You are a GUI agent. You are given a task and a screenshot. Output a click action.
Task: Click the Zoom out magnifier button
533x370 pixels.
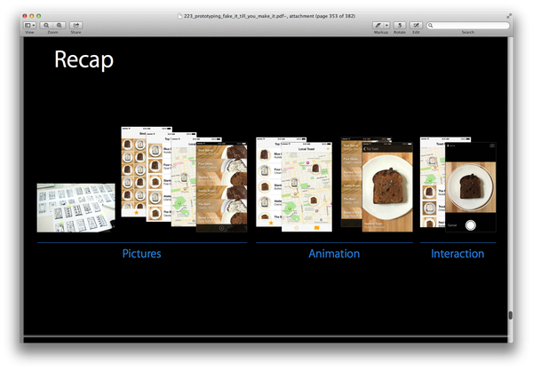[46, 25]
